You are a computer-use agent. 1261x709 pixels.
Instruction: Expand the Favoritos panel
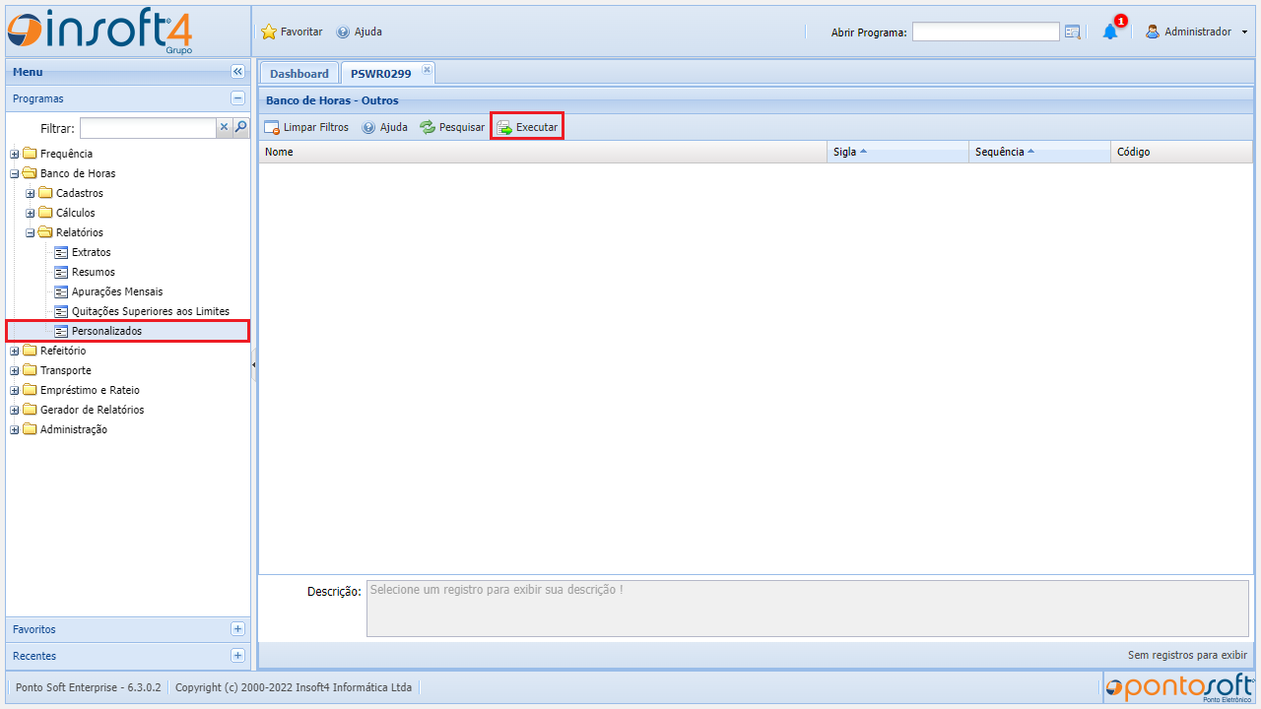coord(237,629)
